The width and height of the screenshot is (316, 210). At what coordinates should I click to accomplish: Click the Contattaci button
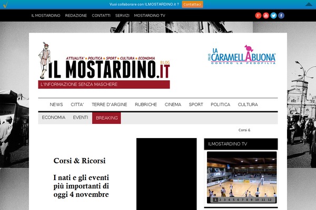pos(192,4)
